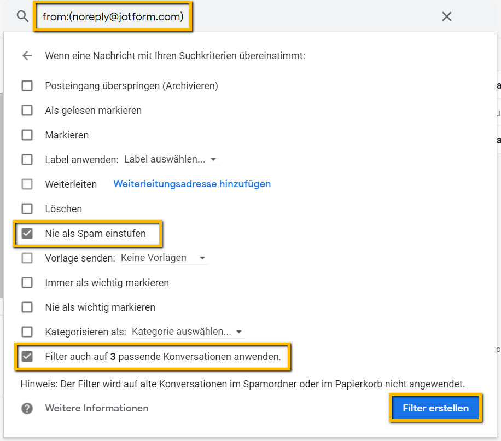Screen dimensions: 501x441
Task: Uncheck 'Filter auch auf 3 passende Konversationen anwenden'
Action: click(27, 357)
